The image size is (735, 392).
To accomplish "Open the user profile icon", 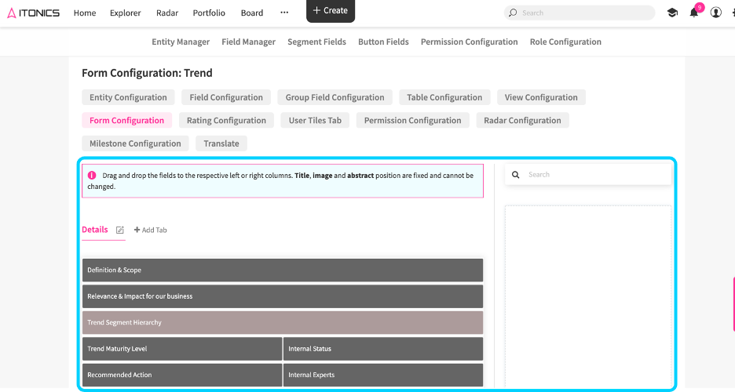I will tap(716, 13).
